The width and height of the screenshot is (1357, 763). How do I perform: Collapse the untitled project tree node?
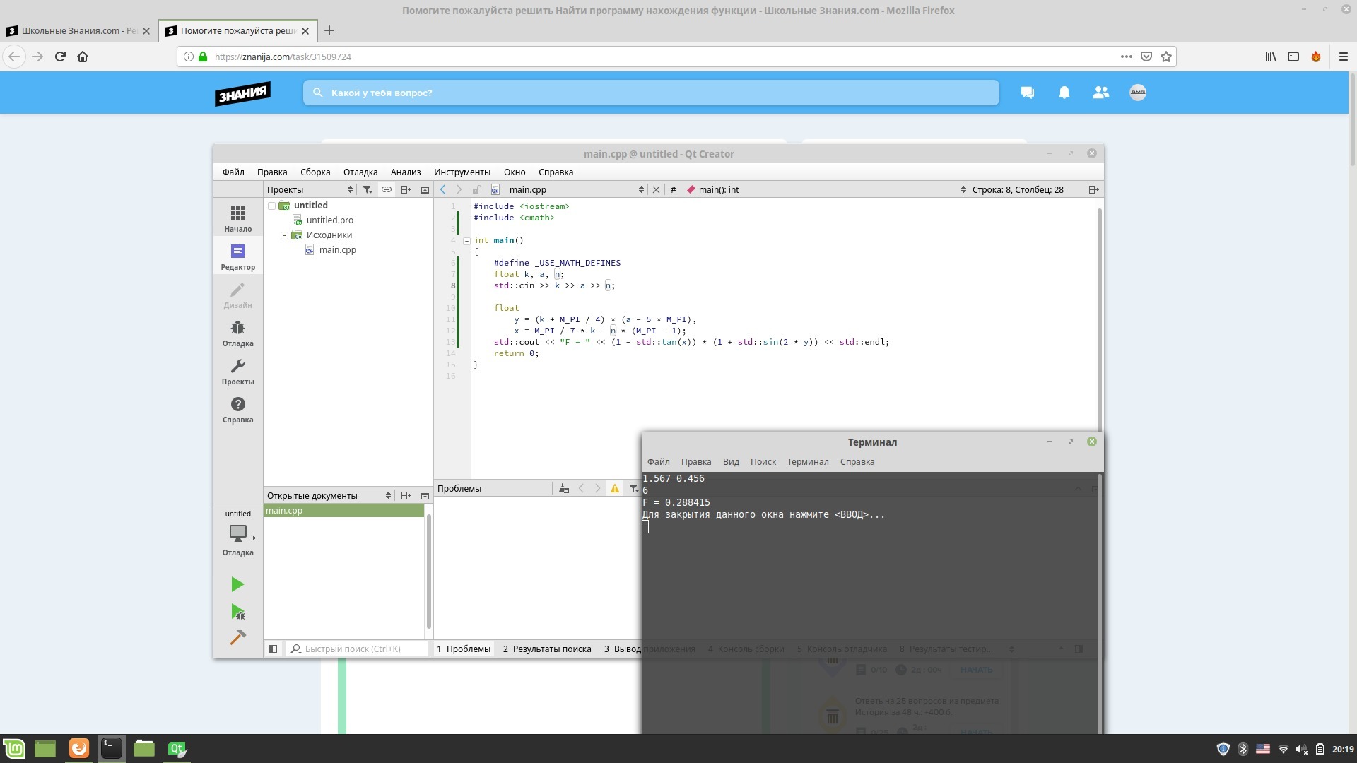271,206
